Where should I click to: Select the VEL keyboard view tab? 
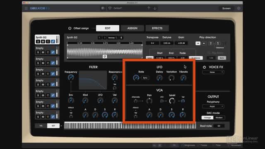pos(41,126)
